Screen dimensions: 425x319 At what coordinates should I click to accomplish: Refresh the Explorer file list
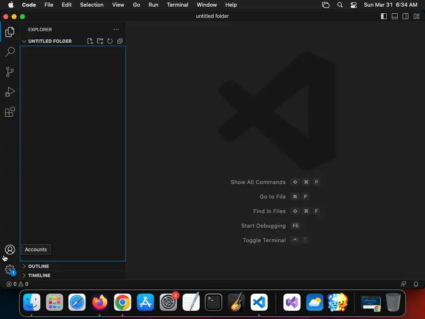[110, 41]
